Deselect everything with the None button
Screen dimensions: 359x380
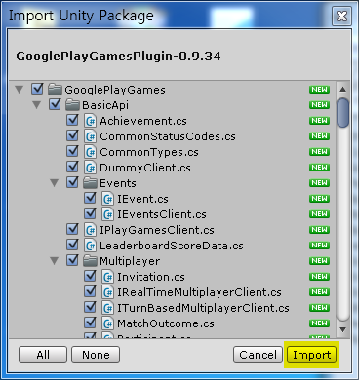96,355
